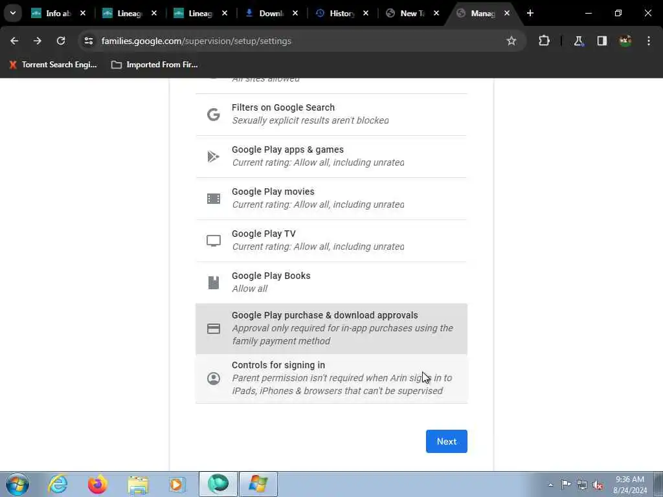Open the tab search dropdown arrow
Viewport: 663px width, 497px height.
pos(13,13)
